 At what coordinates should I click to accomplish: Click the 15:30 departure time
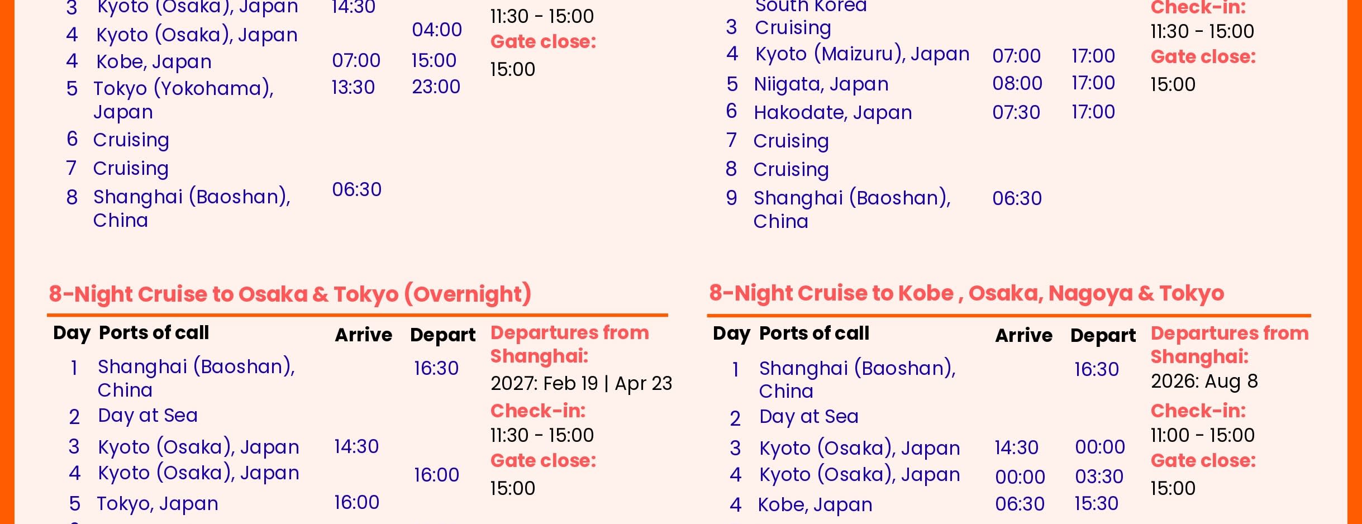click(x=1096, y=503)
